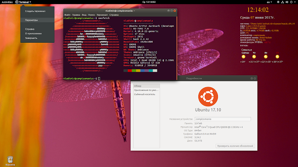The height and width of the screenshot is (167, 298).
Task: Click the cyan swatch in neofetch palette
Action: click(x=150, y=71)
